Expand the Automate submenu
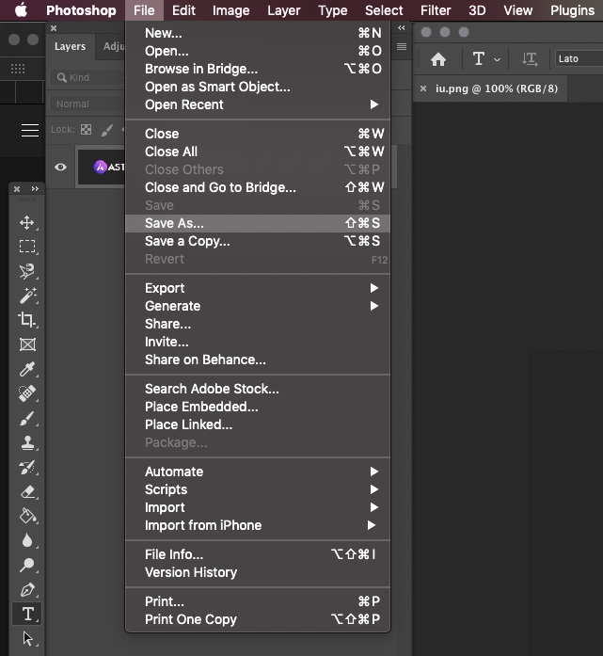The height and width of the screenshot is (656, 603). click(258, 472)
